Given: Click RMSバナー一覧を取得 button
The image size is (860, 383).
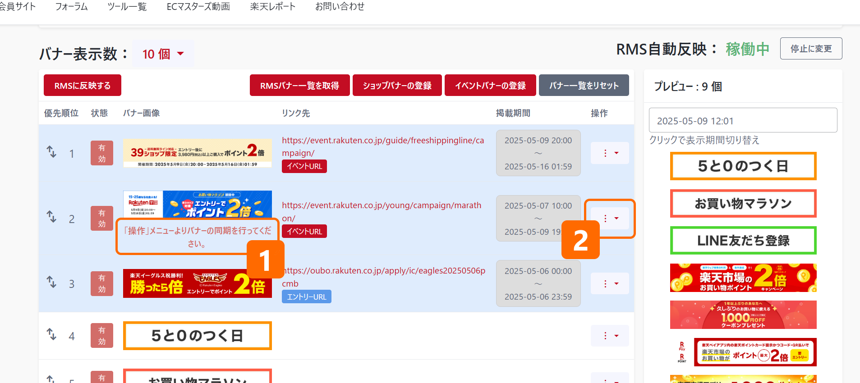Looking at the screenshot, I should click(x=300, y=85).
